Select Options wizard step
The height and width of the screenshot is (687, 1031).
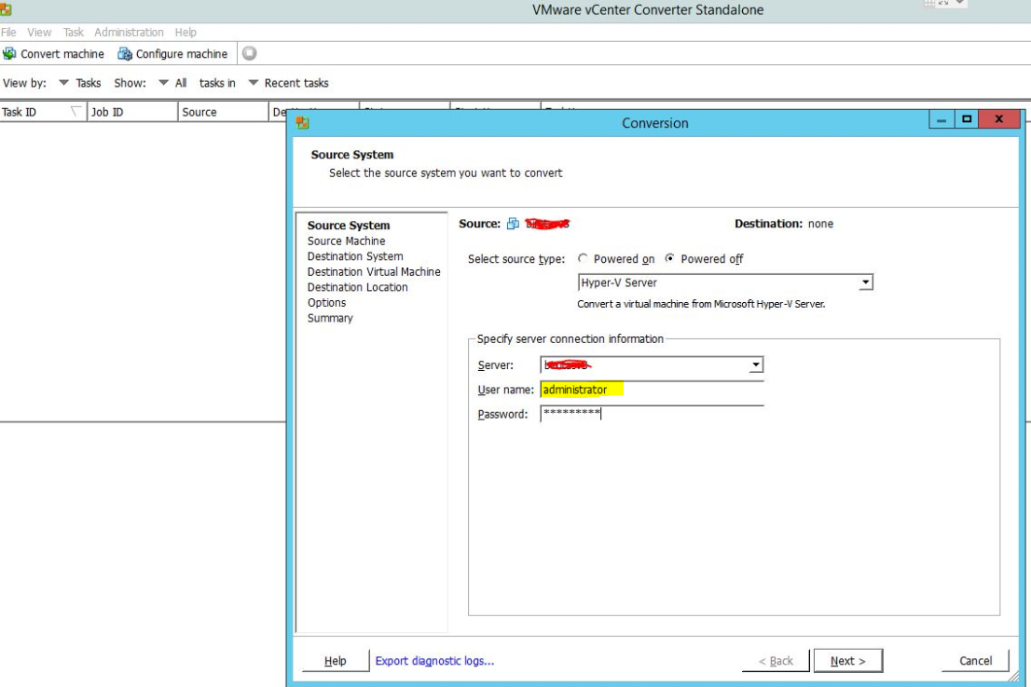pyautogui.click(x=327, y=302)
